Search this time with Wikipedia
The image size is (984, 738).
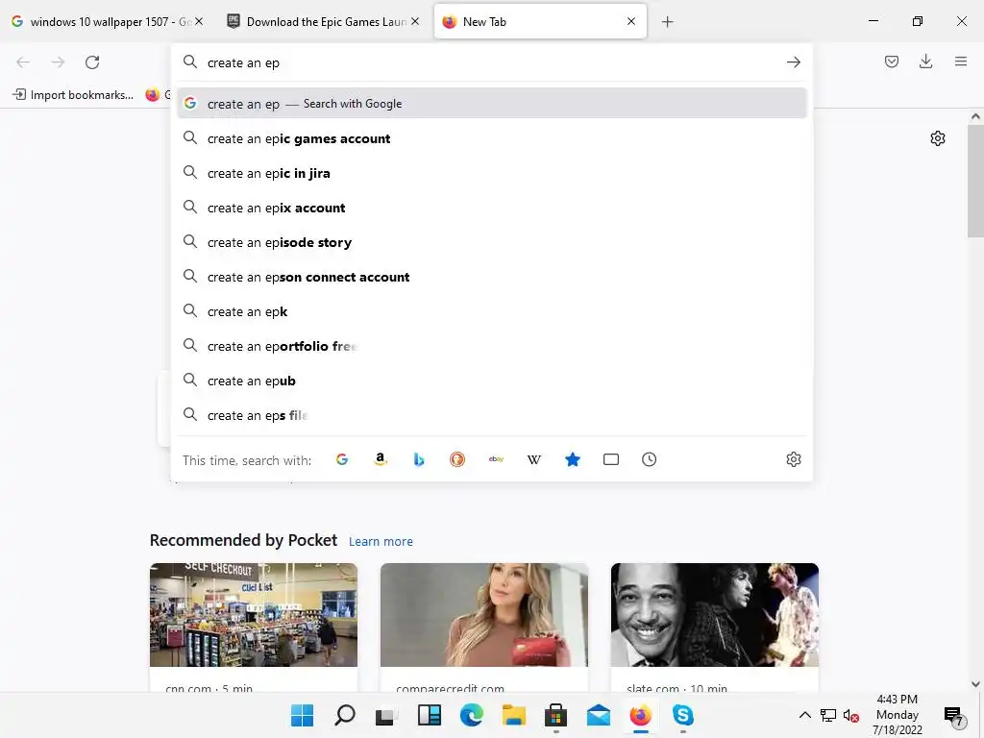[x=534, y=459]
